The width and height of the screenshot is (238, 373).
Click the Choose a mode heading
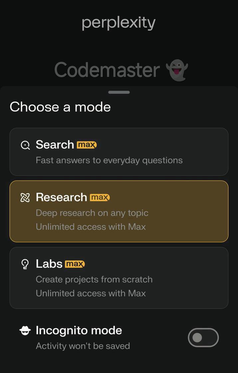pyautogui.click(x=60, y=107)
